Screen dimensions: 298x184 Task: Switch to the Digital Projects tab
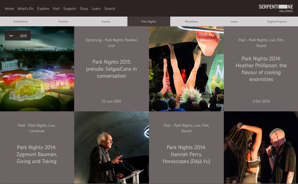click(277, 21)
